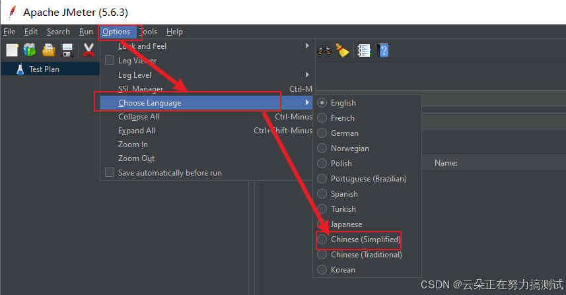This screenshot has height=295, width=566.
Task: Open the Run menu
Action: pos(86,32)
